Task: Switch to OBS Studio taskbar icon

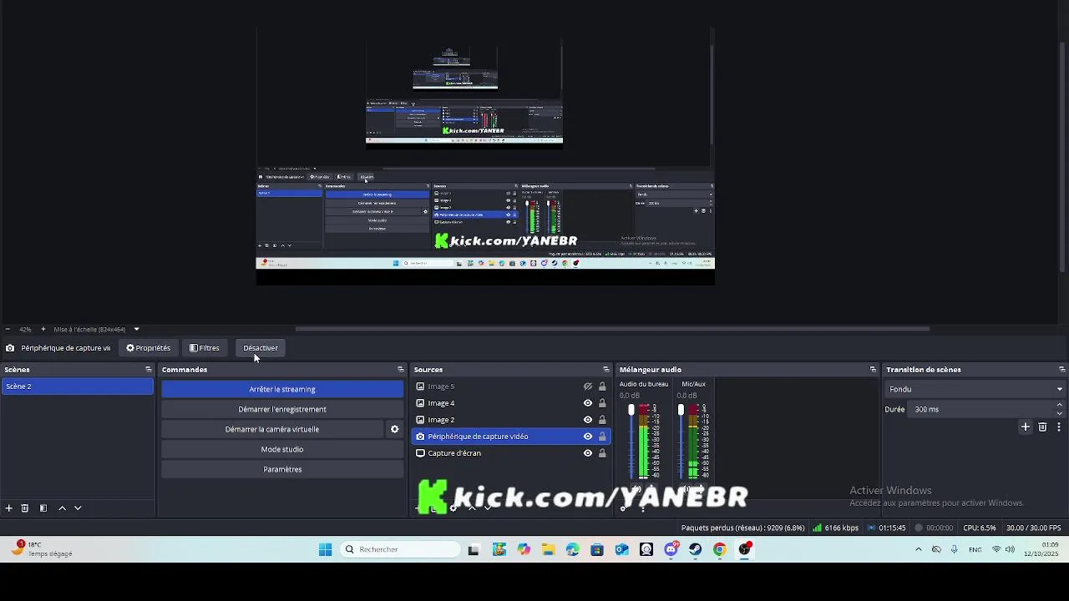Action: pyautogui.click(x=745, y=549)
